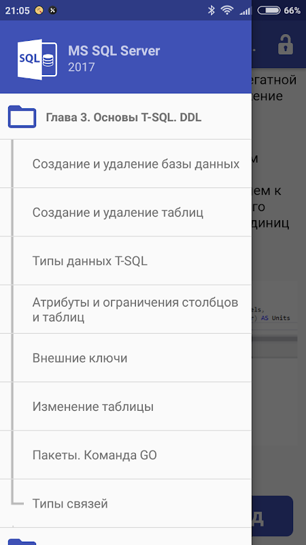Tap the battery indicator icon
The image size is (306, 545).
point(269,10)
